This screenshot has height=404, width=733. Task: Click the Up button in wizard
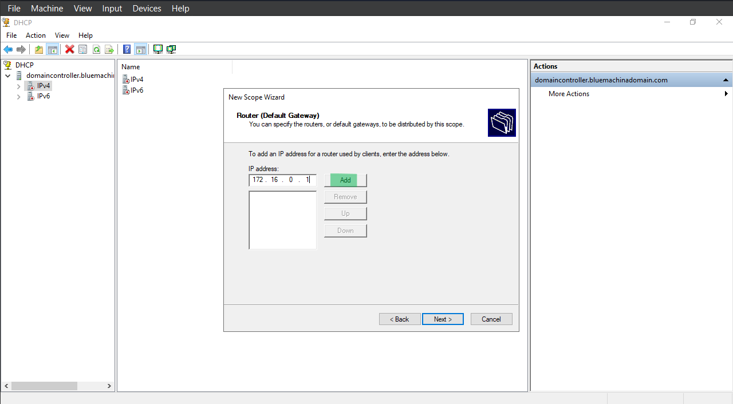[x=345, y=213]
